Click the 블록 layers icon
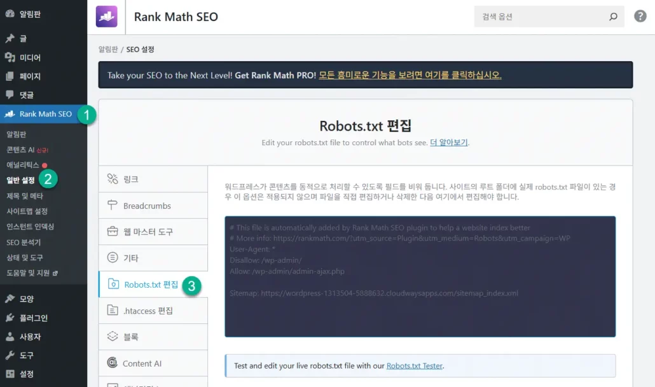The height and width of the screenshot is (387, 655). [113, 337]
